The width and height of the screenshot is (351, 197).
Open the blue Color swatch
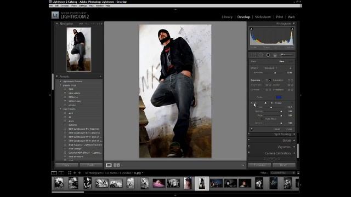[x=279, y=97]
